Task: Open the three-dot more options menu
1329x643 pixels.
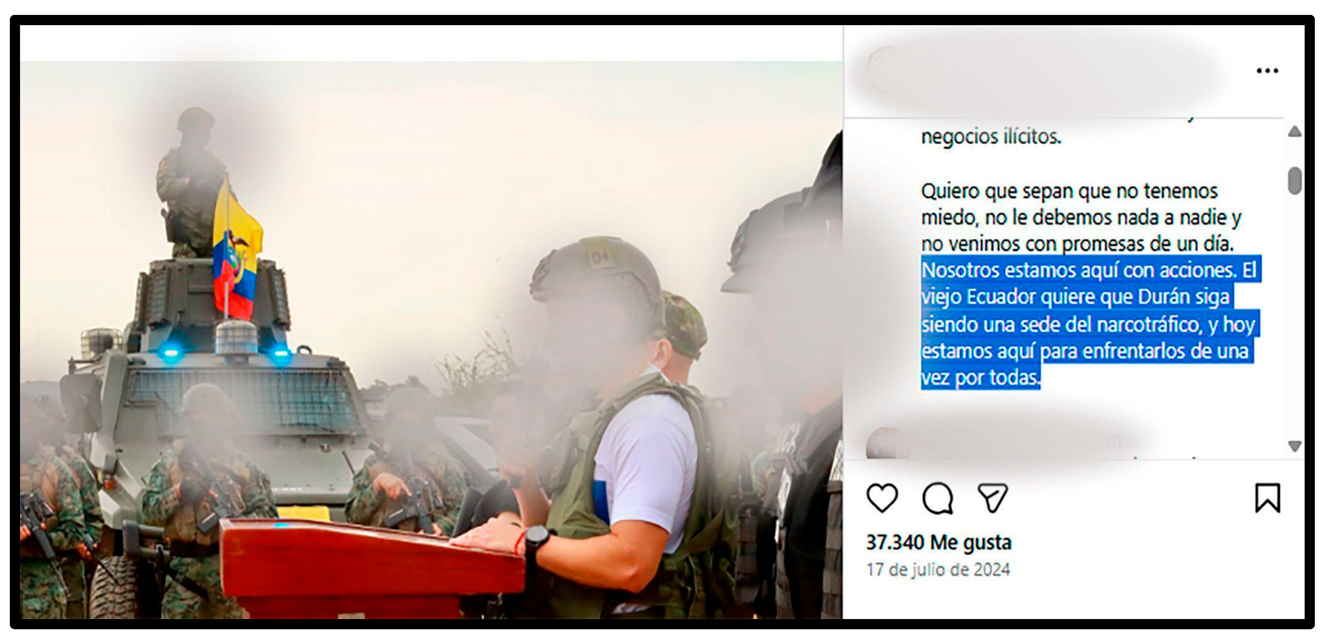Action: 1267,71
